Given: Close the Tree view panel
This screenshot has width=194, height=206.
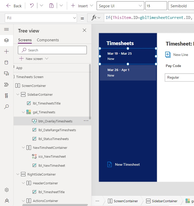Looking at the screenshot, I should pos(85,30).
